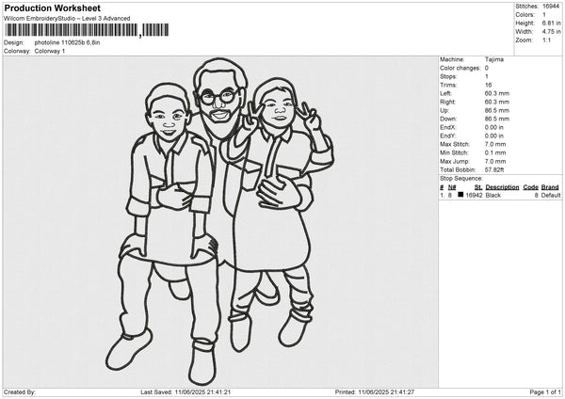Viewport: 565px width, 399px height.
Task: Click the 'Default' brand in stop row
Action: pos(551,195)
